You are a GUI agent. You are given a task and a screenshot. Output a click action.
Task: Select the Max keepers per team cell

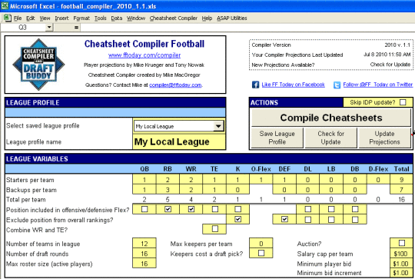coord(261,244)
